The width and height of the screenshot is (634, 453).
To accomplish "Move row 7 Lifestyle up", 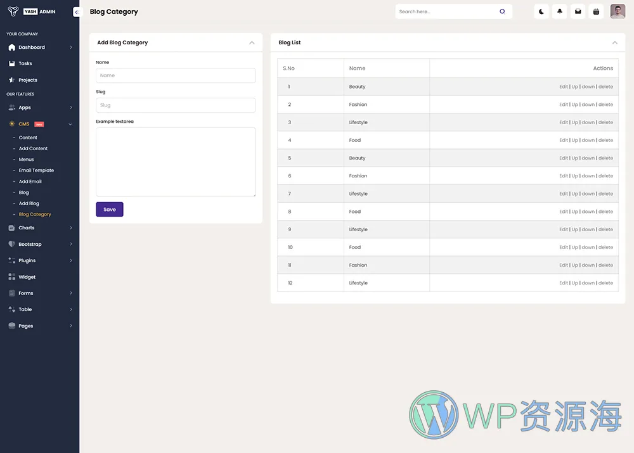I will 574,194.
